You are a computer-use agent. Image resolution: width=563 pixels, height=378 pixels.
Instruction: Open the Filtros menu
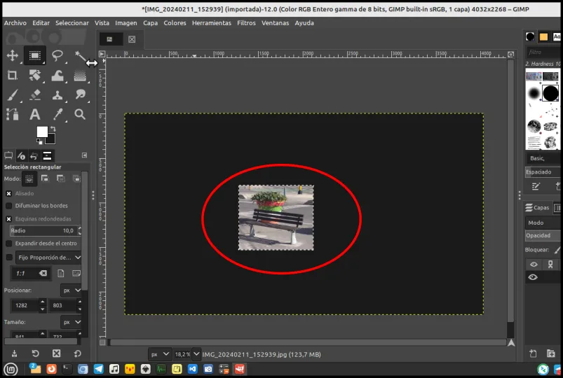click(x=246, y=23)
